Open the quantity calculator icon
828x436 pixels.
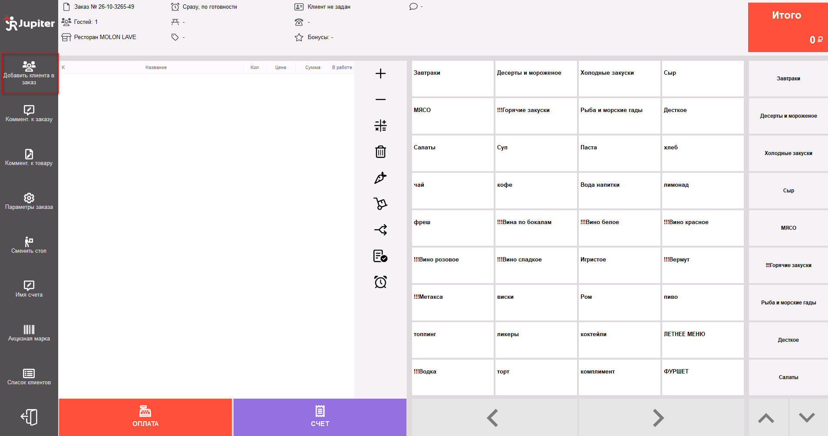coord(380,126)
